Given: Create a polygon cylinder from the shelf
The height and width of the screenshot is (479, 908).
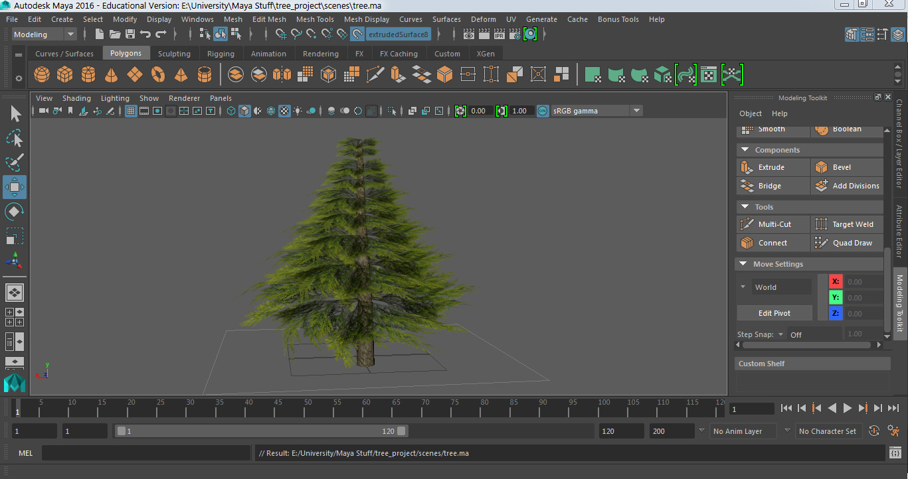Looking at the screenshot, I should pyautogui.click(x=88, y=74).
